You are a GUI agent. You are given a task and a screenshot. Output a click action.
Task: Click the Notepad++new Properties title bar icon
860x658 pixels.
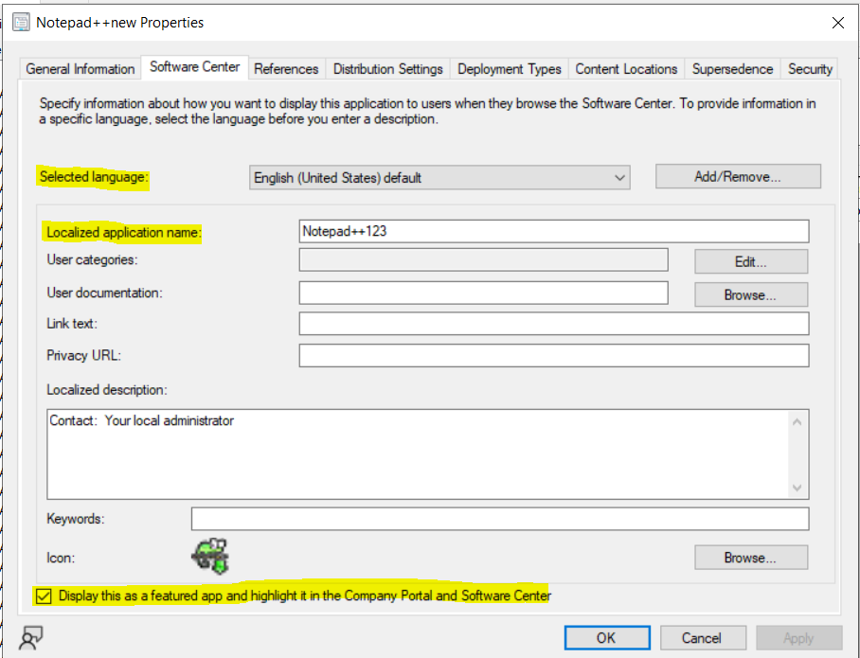pyautogui.click(x=21, y=23)
